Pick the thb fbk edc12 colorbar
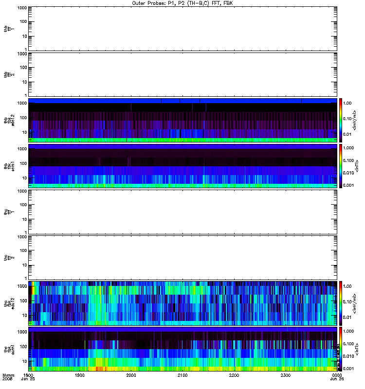This screenshot has width=365, height=389. click(x=341, y=120)
